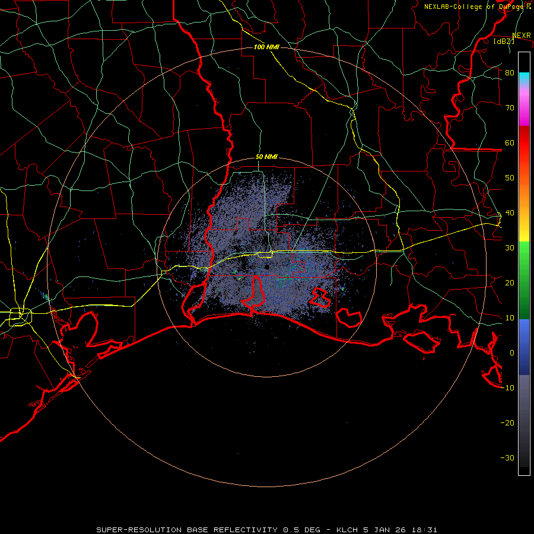Click the -10 dBZ scale value
This screenshot has height=534, width=534.
[507, 388]
